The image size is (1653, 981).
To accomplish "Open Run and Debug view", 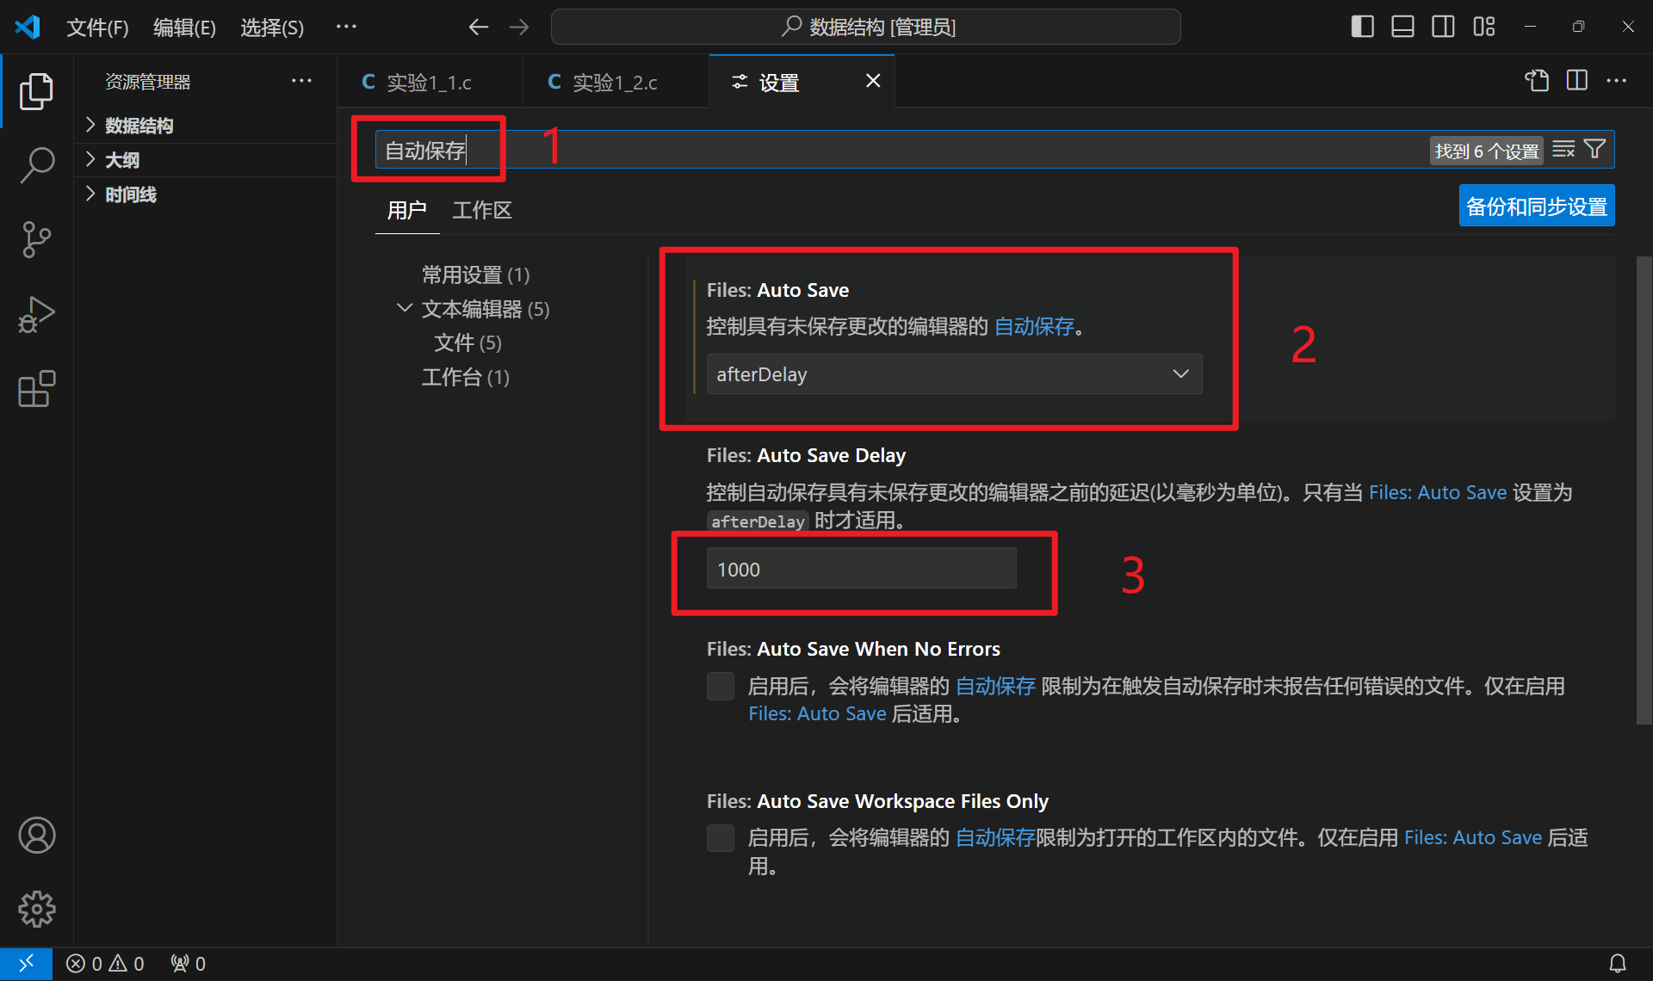I will click(x=36, y=314).
